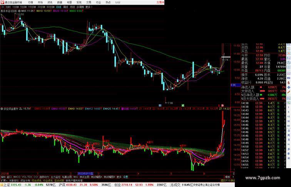Click the 上证 index in status bar
Viewport: 291px width, 187px height.
pyautogui.click(x=7, y=185)
